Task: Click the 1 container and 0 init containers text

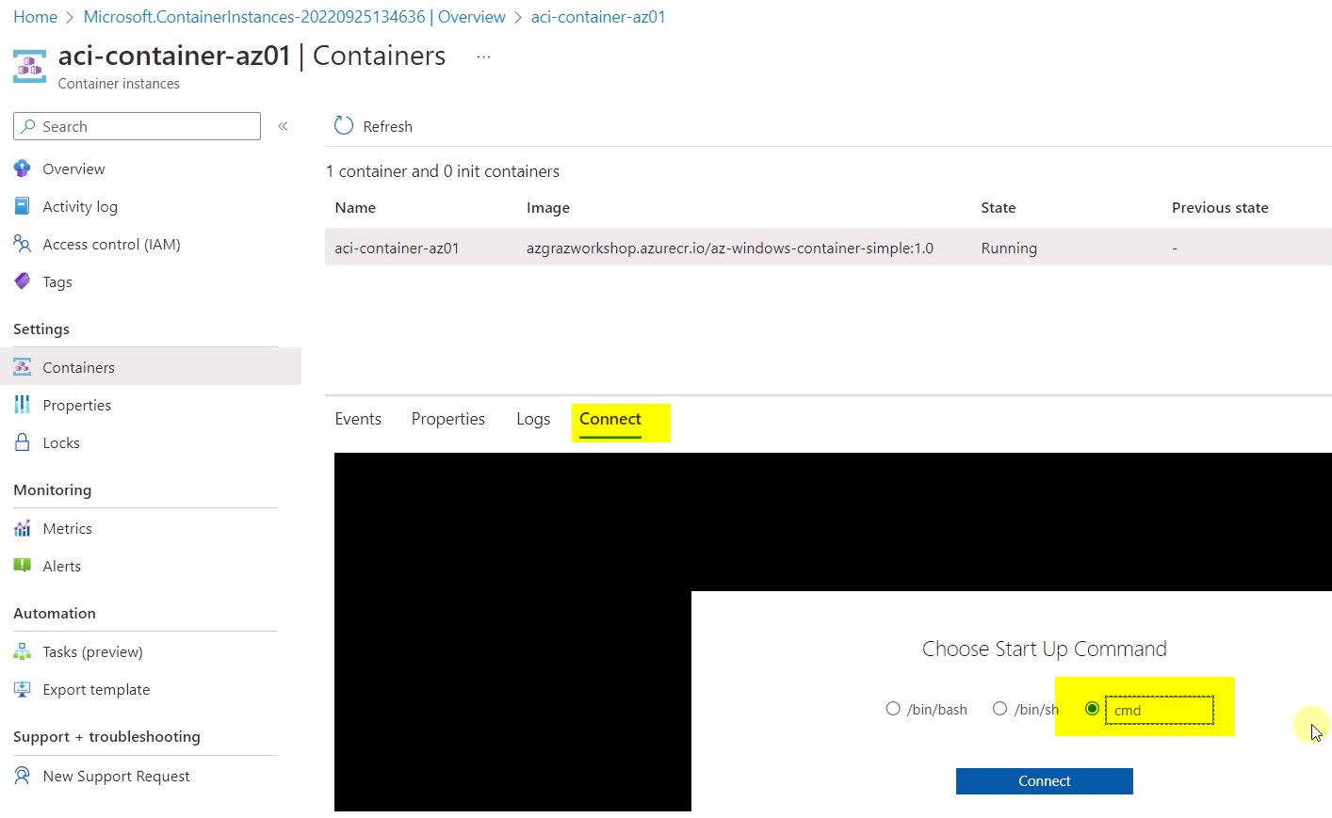Action: 443,171
